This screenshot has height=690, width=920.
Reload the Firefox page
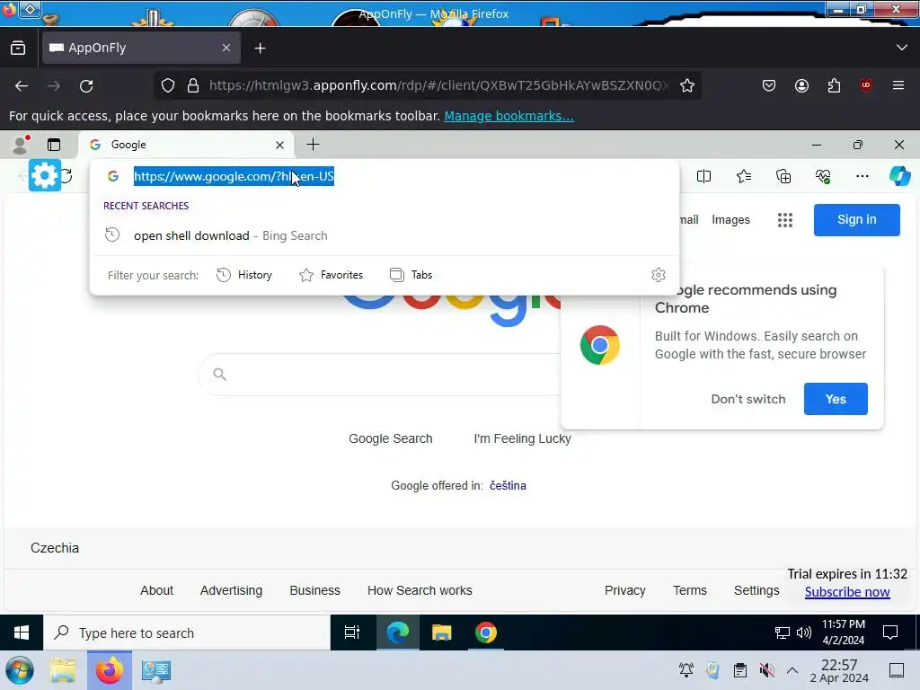pyautogui.click(x=86, y=85)
